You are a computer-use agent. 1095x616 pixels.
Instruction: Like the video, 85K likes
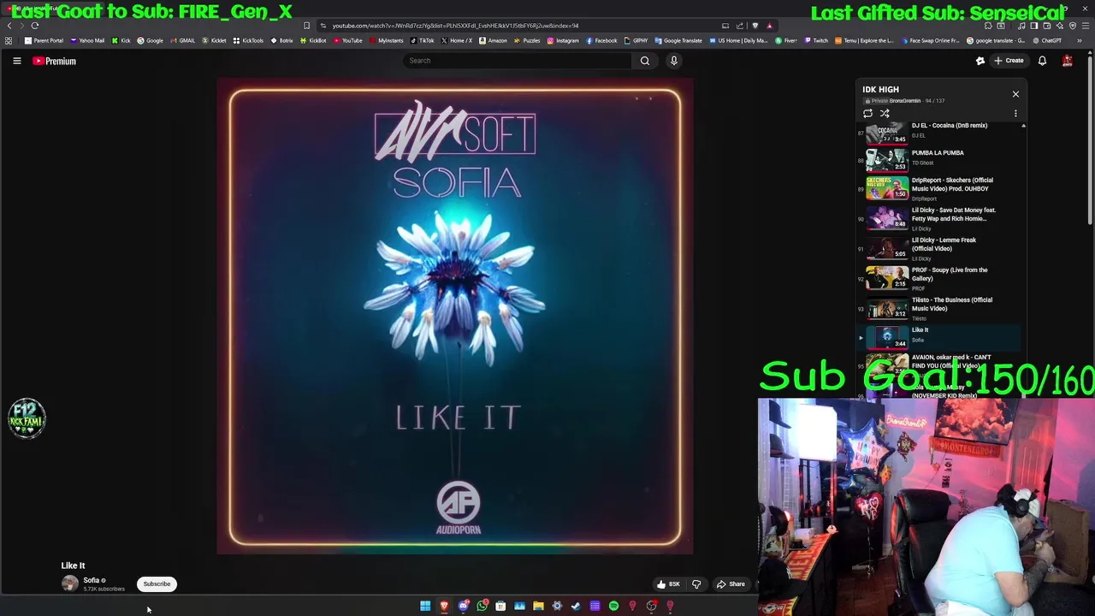pyautogui.click(x=668, y=584)
